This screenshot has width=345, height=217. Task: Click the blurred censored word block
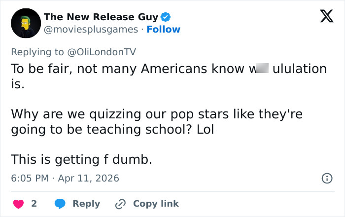click(x=260, y=69)
